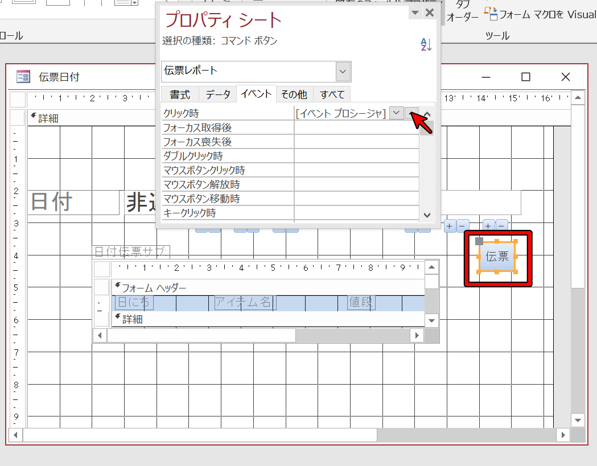Click the main form horizontal scroll right arrow
This screenshot has height=466, width=597.
(563, 435)
